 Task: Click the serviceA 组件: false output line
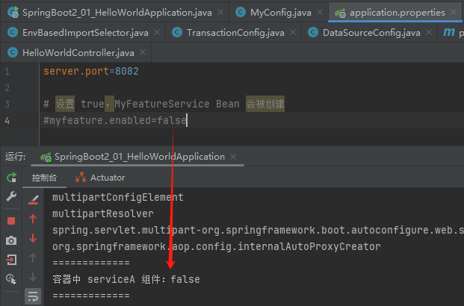pos(126,279)
